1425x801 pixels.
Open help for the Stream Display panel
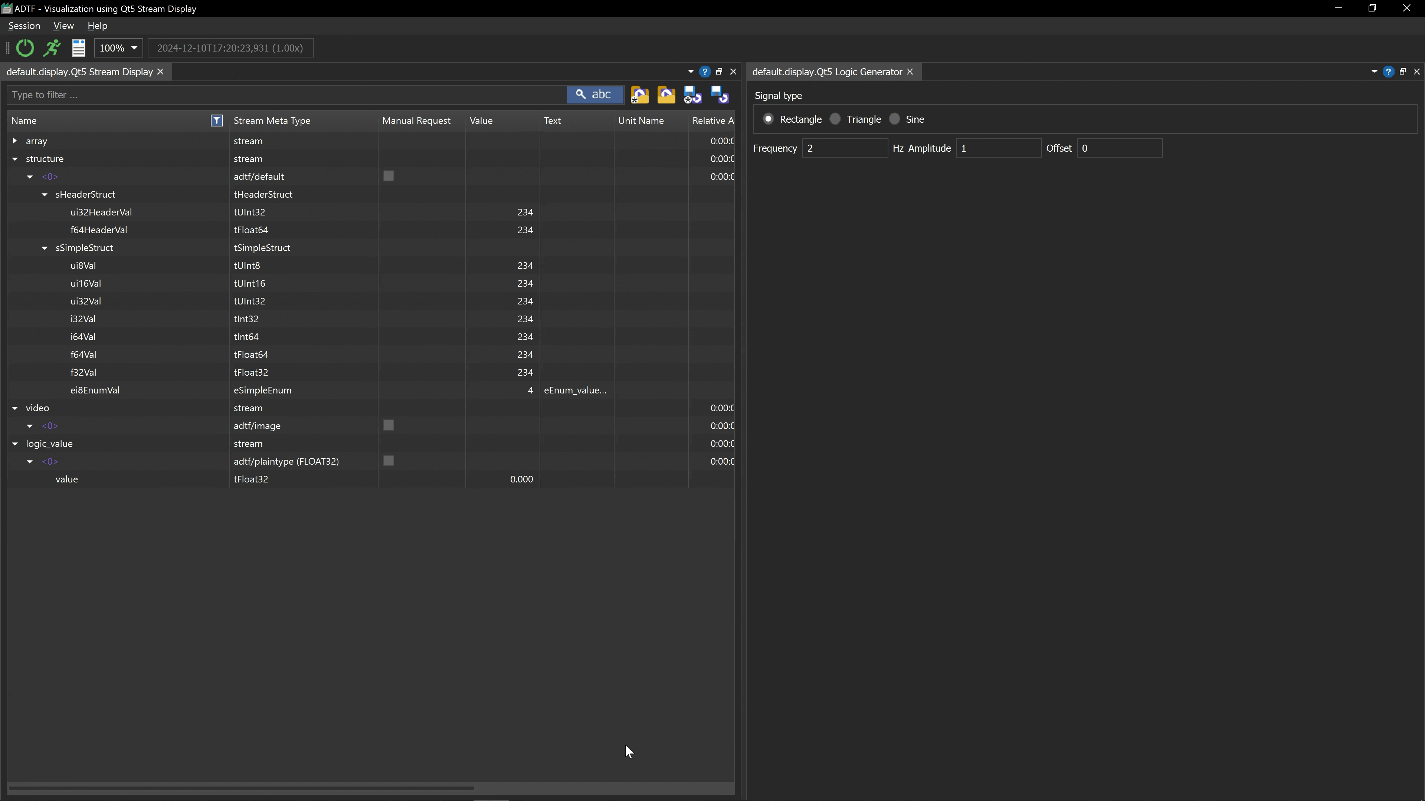tap(705, 72)
